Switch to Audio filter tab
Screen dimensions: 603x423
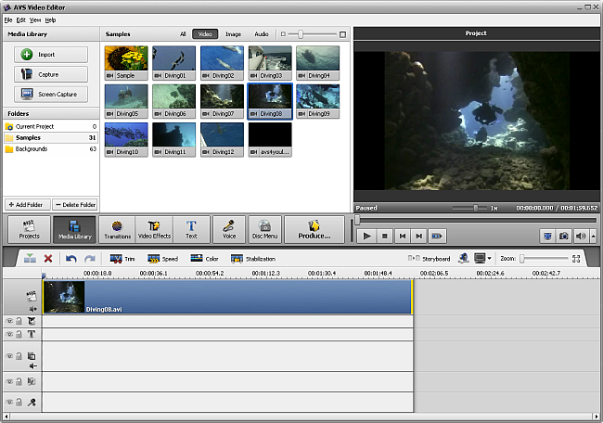click(262, 34)
